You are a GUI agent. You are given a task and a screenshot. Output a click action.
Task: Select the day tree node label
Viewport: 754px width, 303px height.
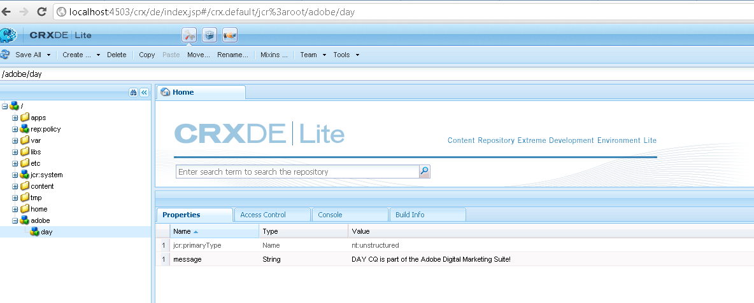pyautogui.click(x=46, y=232)
